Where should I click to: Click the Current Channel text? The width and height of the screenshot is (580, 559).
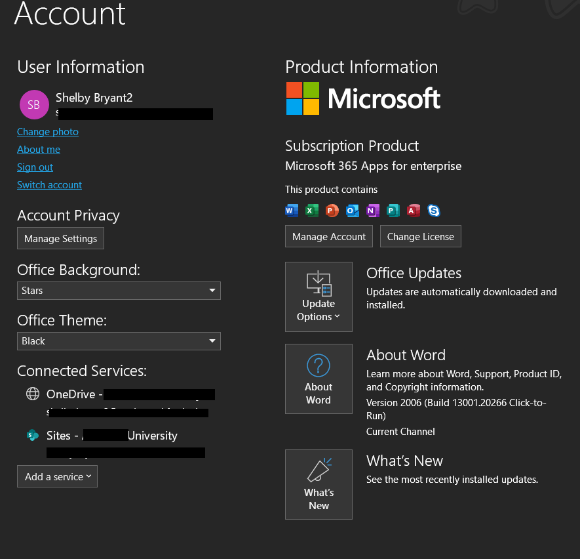400,432
